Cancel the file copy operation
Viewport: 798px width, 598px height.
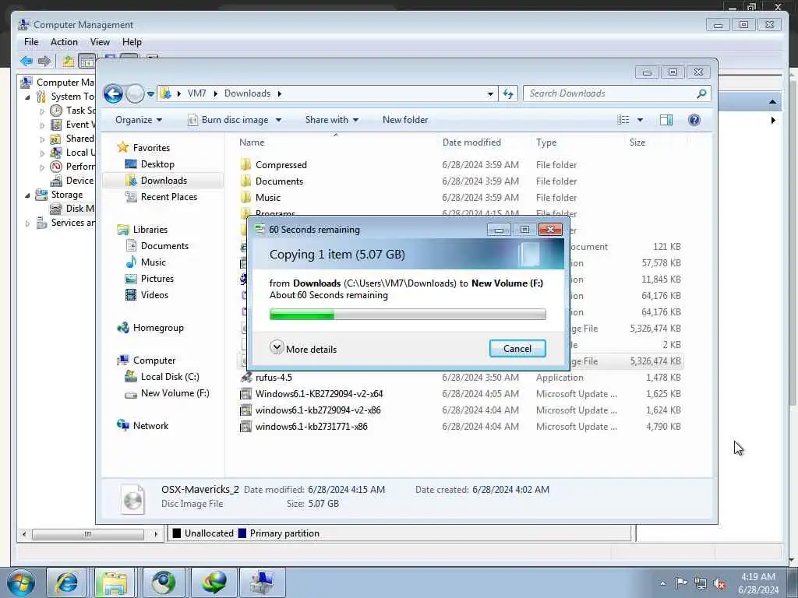coord(517,348)
